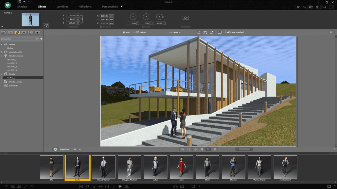Toggle the delete layer button in the layers toolbar
Screen dimensions: 337x189
(10, 32)
